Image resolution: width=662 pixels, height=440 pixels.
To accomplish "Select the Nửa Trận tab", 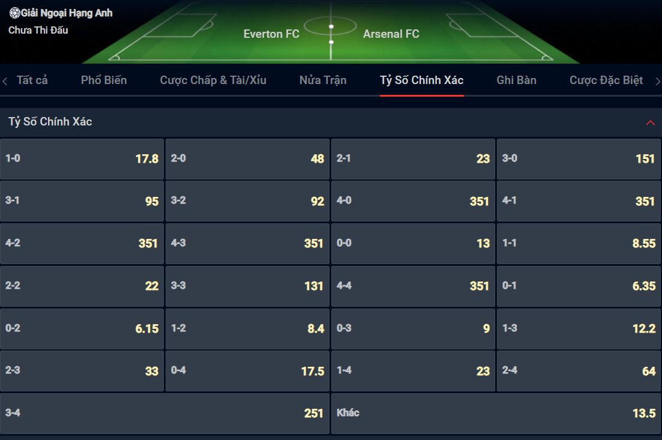I will [x=323, y=80].
